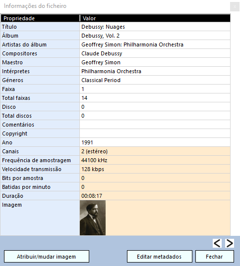Click the Intérpretes property label
240x266 pixels.
pyautogui.click(x=16, y=71)
